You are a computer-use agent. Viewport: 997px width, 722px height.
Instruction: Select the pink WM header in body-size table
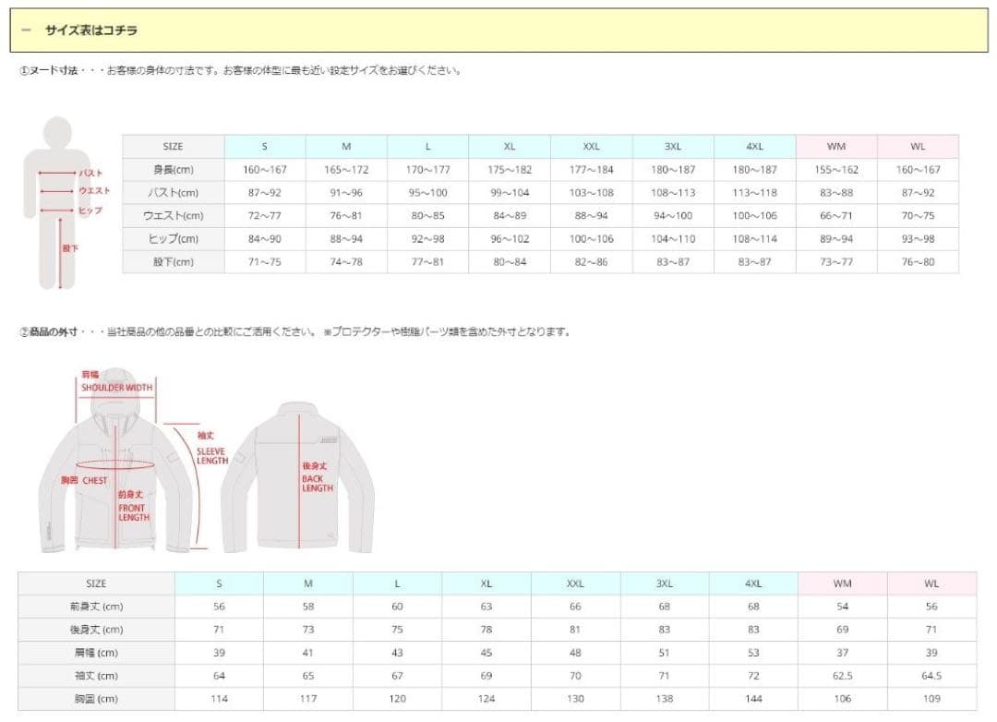835,146
